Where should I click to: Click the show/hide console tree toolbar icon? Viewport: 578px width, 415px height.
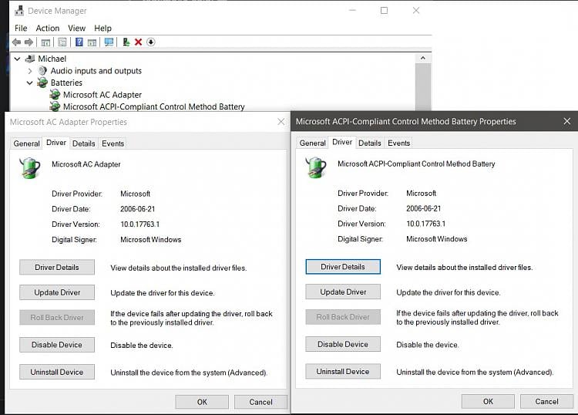45,42
